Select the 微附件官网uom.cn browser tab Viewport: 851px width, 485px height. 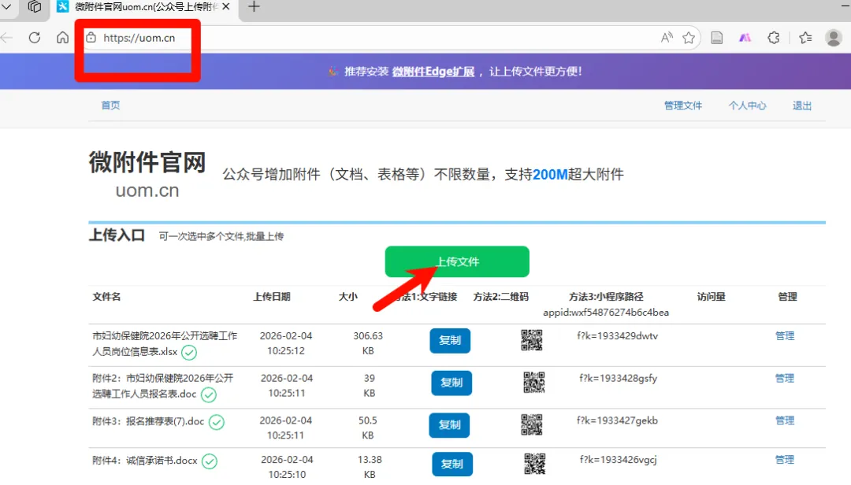coord(144,7)
